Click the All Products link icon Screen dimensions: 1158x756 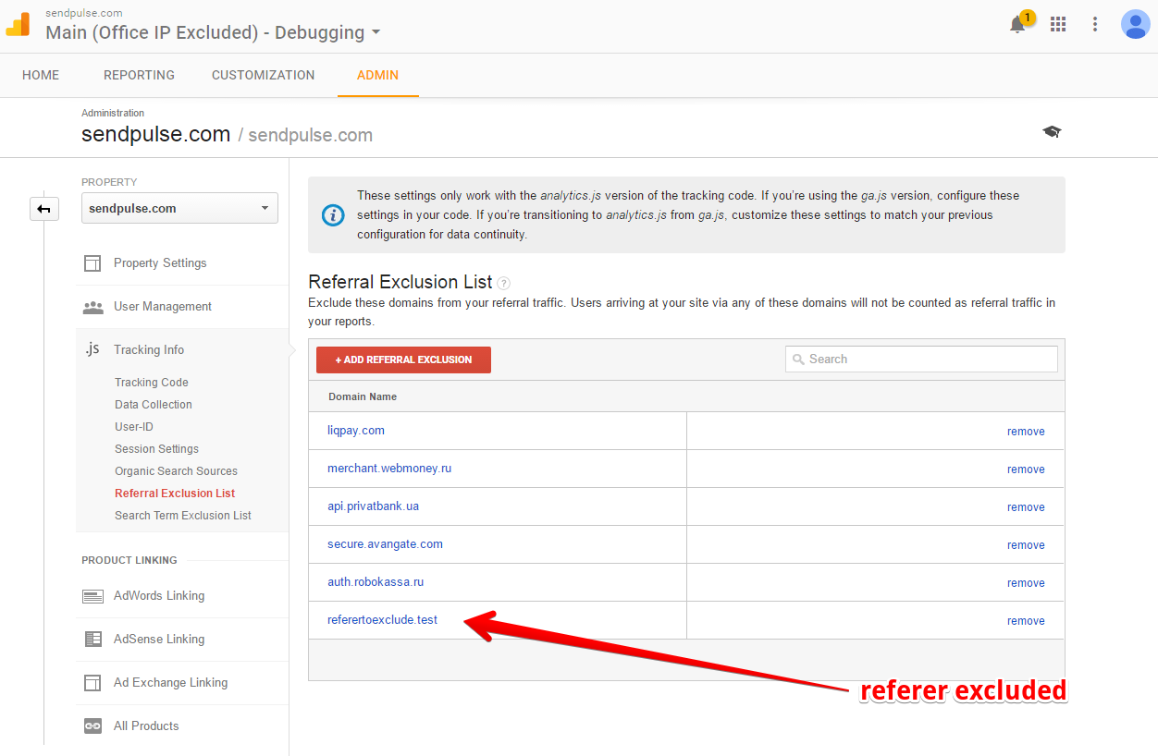pos(92,726)
